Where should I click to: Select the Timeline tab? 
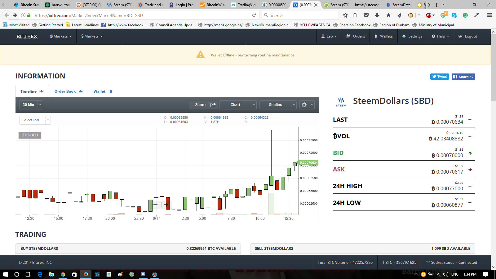[x=32, y=91]
